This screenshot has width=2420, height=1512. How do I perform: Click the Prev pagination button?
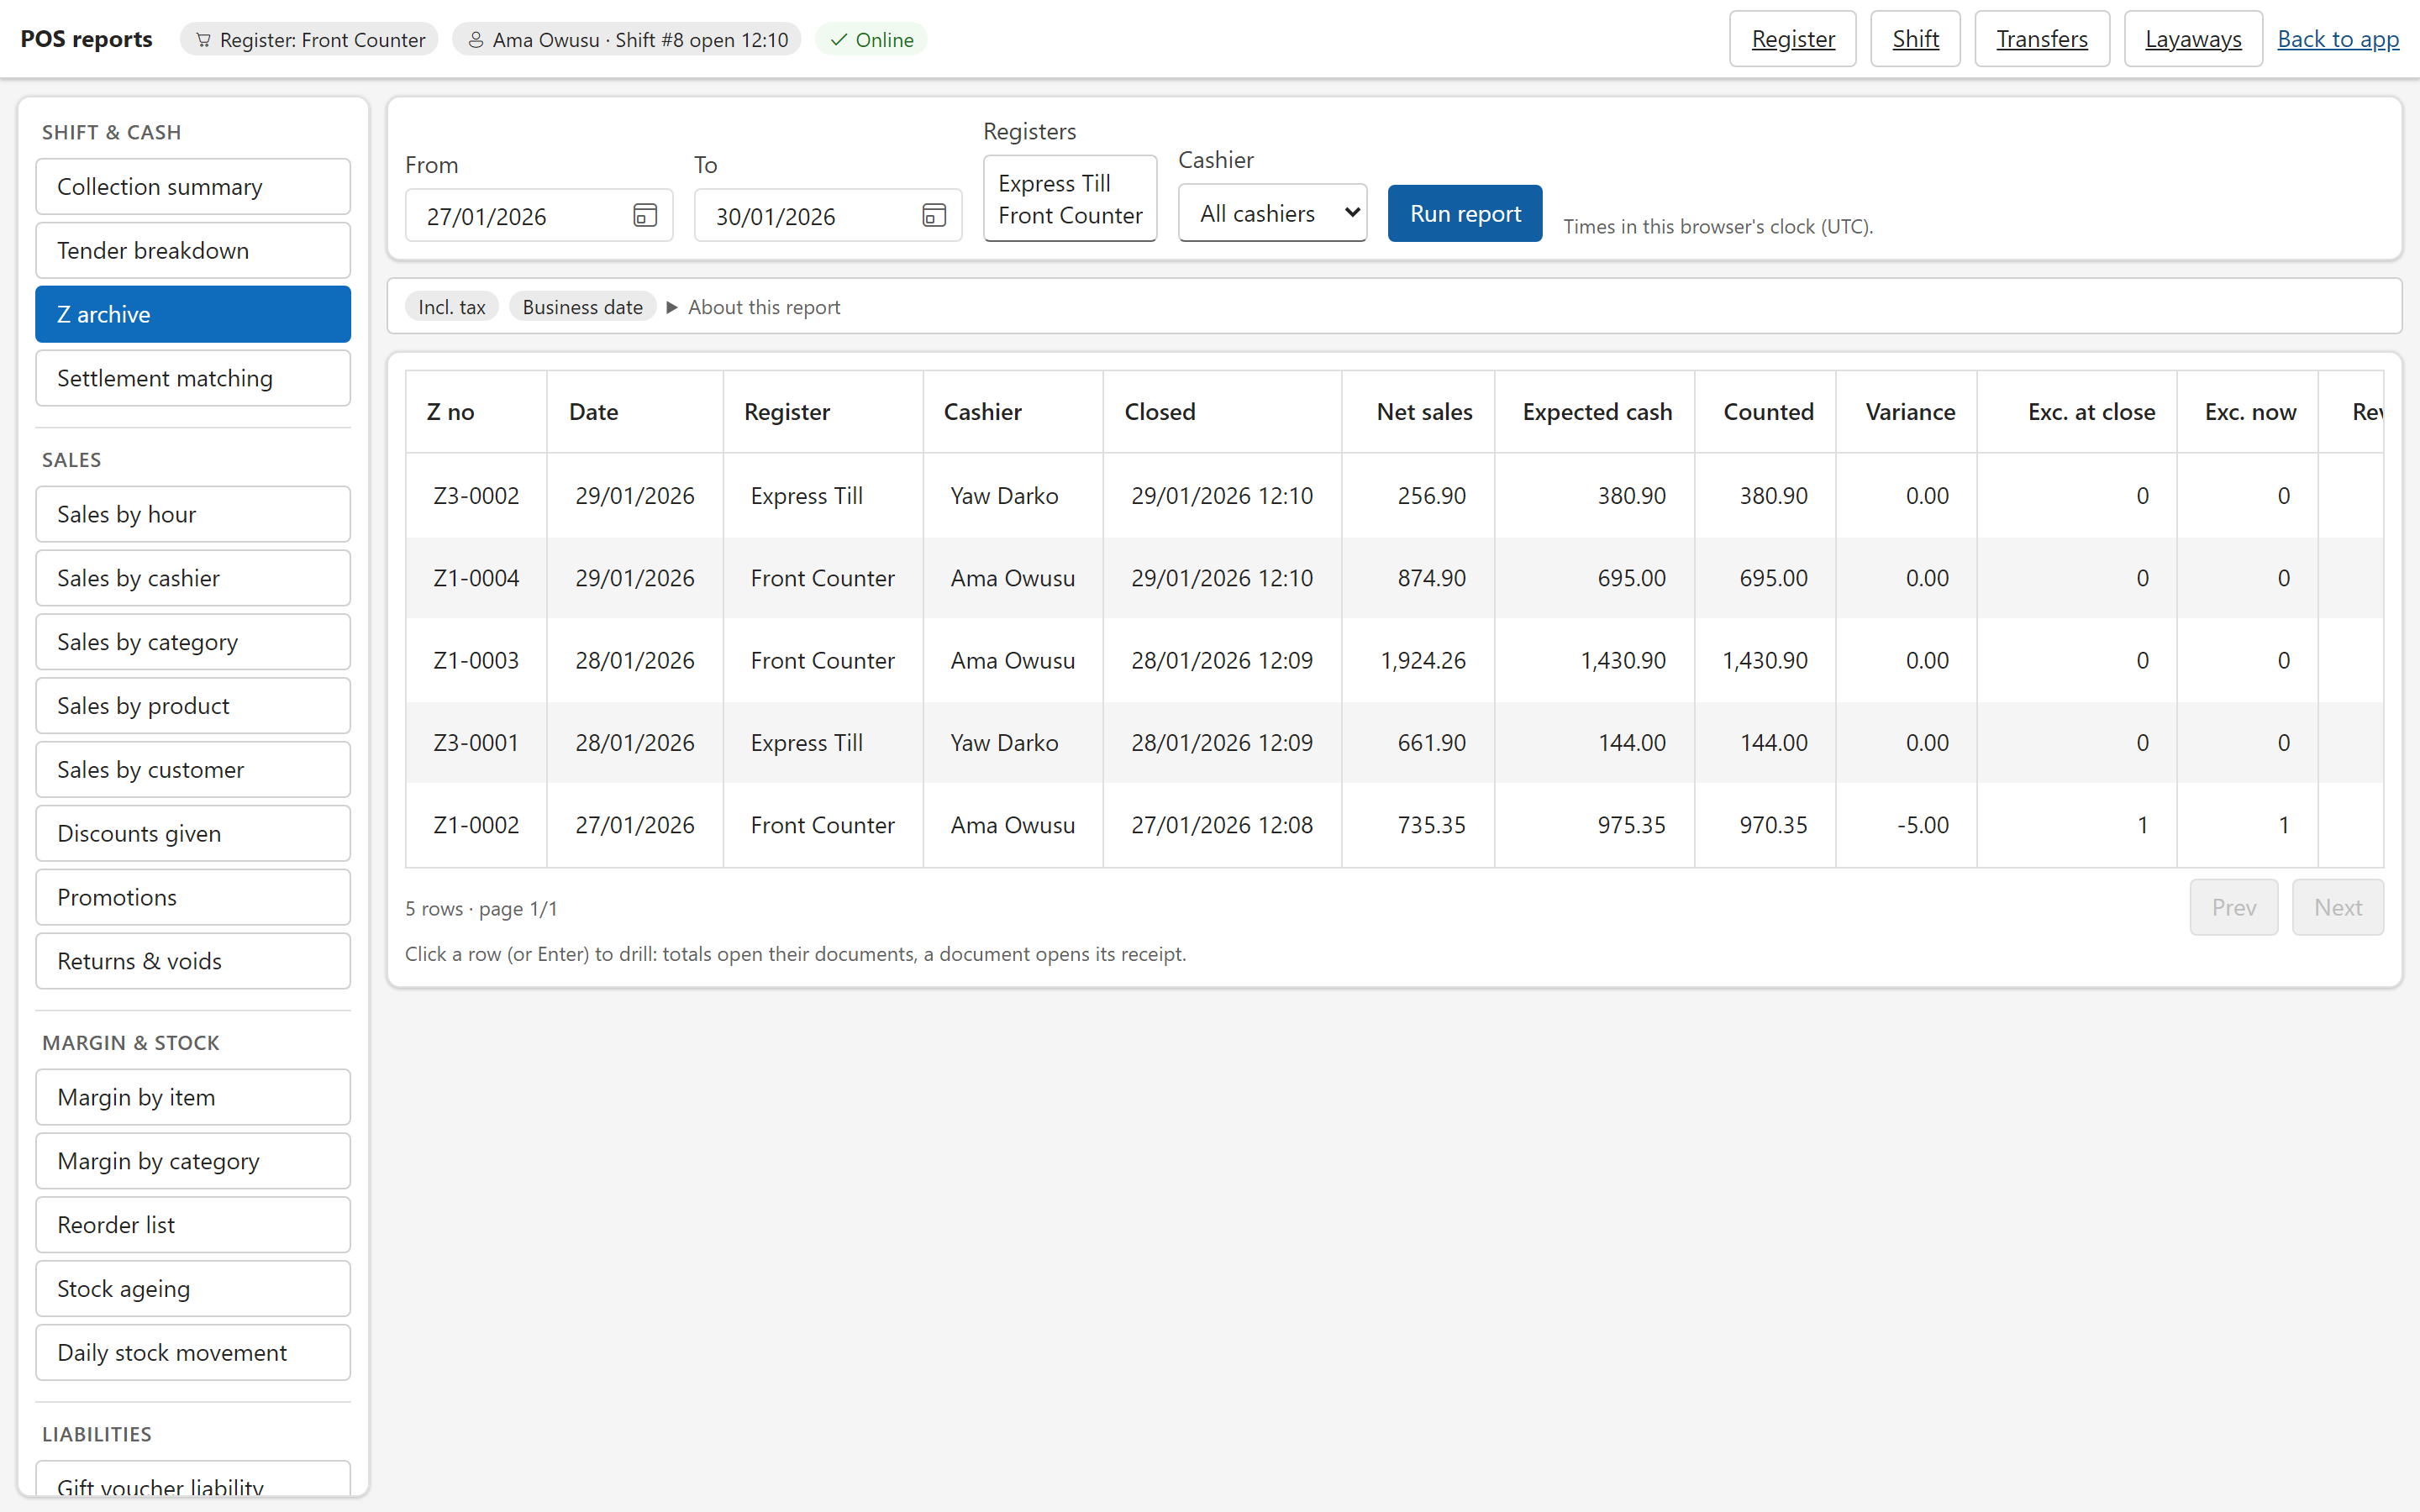pyautogui.click(x=2233, y=908)
